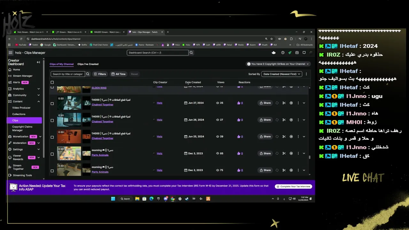This screenshot has width=409, height=230.
Task: Click the cloud-shaped icon in dashboard header
Action: [x=274, y=53]
